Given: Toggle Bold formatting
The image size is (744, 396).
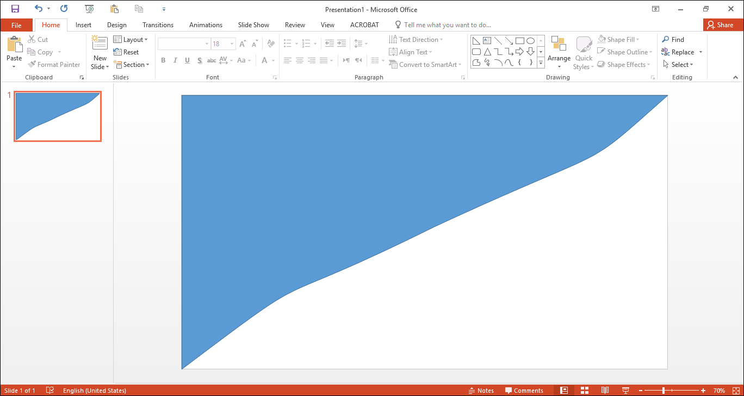Looking at the screenshot, I should (163, 60).
